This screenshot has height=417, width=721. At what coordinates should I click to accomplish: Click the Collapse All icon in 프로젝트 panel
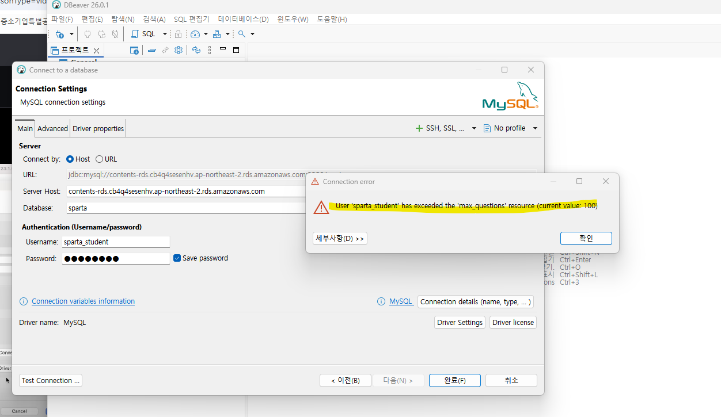tap(152, 51)
